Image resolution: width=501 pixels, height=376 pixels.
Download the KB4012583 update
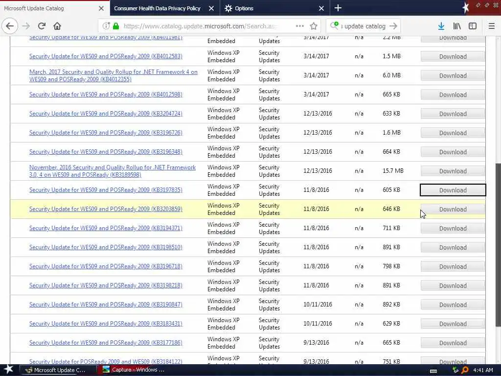click(x=453, y=57)
